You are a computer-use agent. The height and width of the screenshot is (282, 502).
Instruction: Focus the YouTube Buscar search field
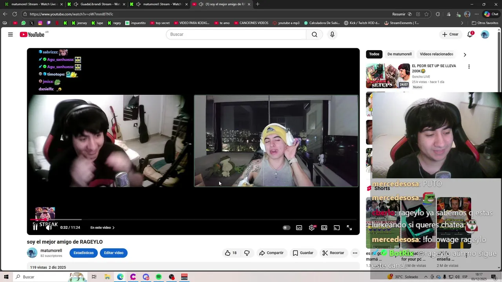236,34
